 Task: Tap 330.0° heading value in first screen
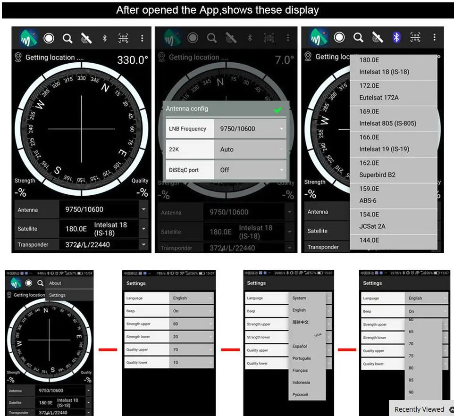[x=132, y=60]
